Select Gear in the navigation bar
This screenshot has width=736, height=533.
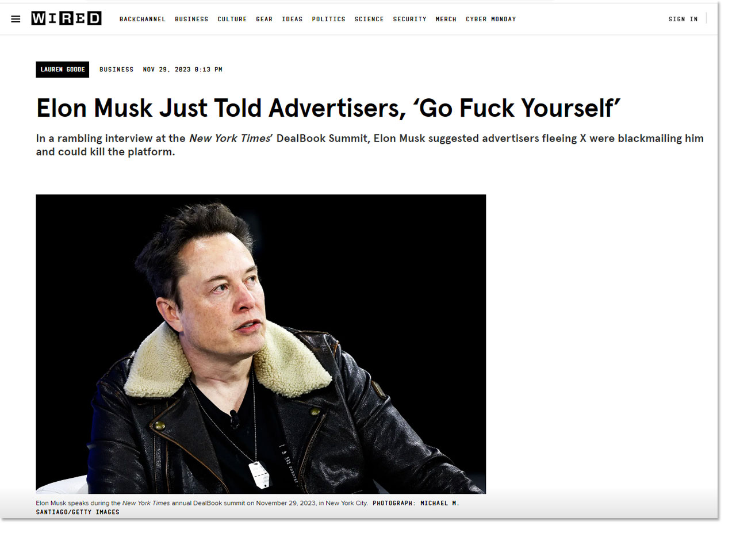[264, 19]
